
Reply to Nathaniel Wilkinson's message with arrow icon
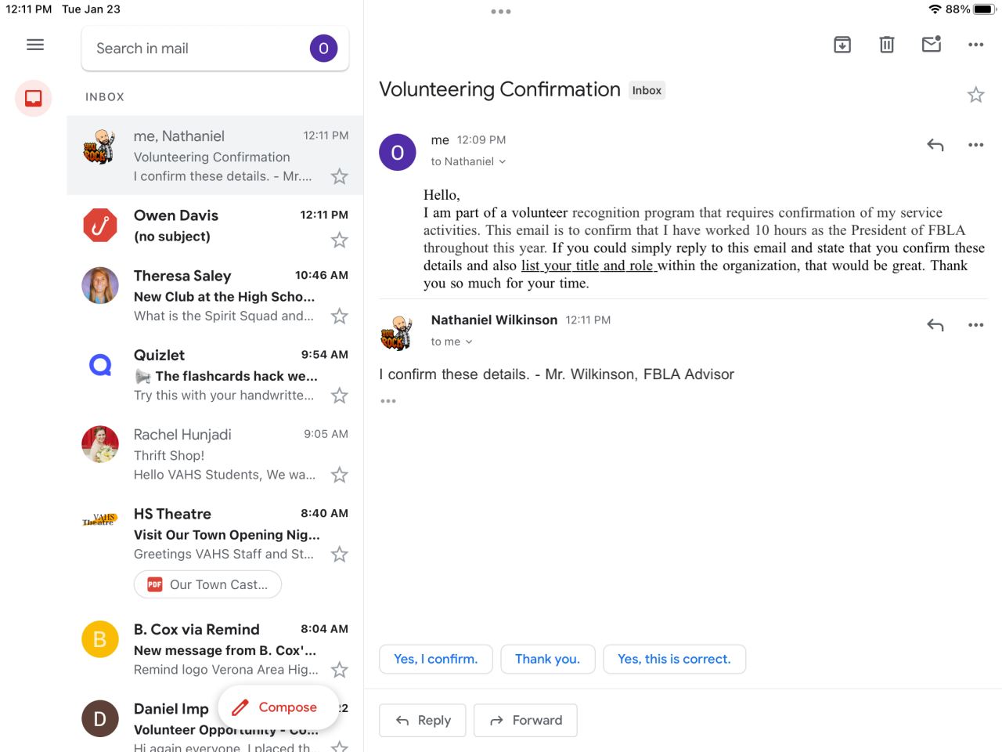(x=935, y=325)
